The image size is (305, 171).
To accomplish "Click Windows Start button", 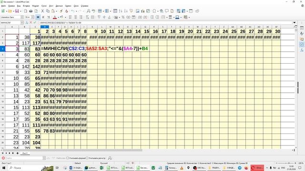I will [x=3, y=168].
